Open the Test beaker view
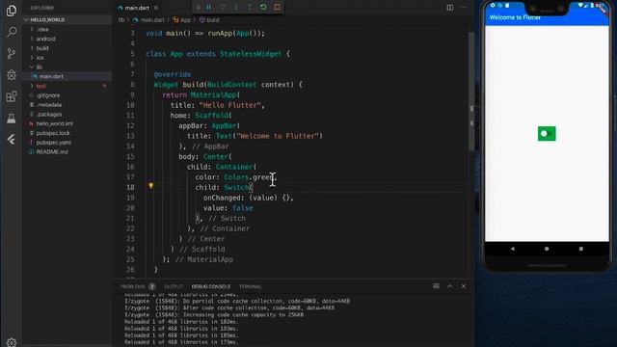This screenshot has height=347, width=617. pyautogui.click(x=12, y=118)
